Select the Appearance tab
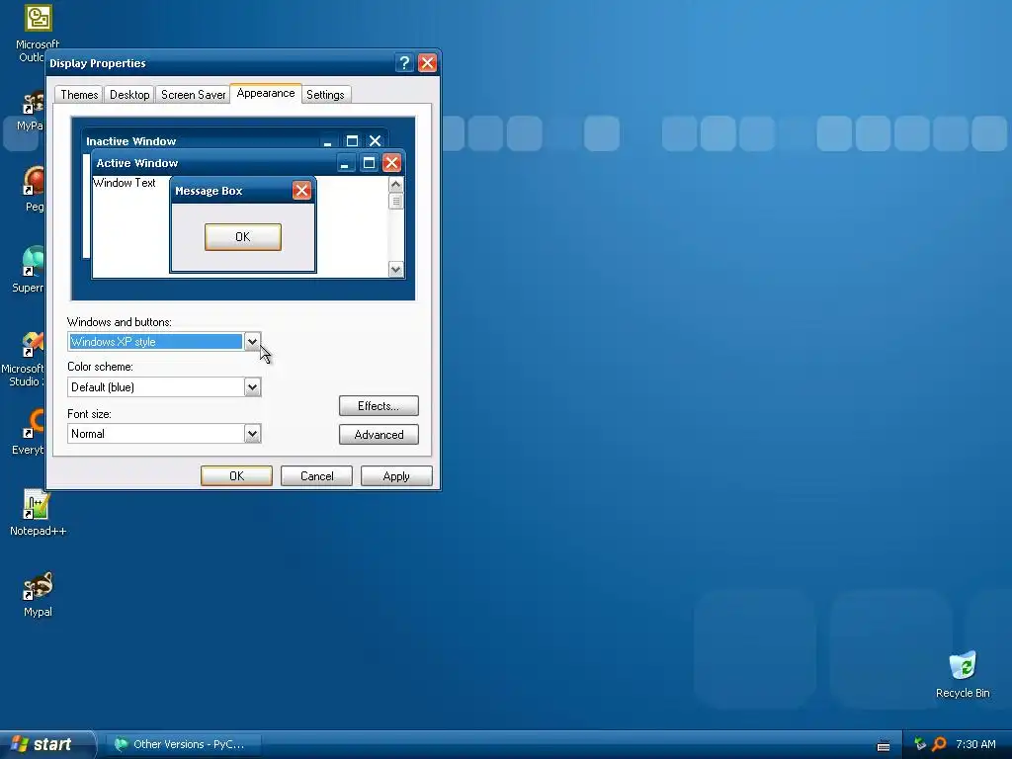This screenshot has width=1012, height=759. click(265, 94)
